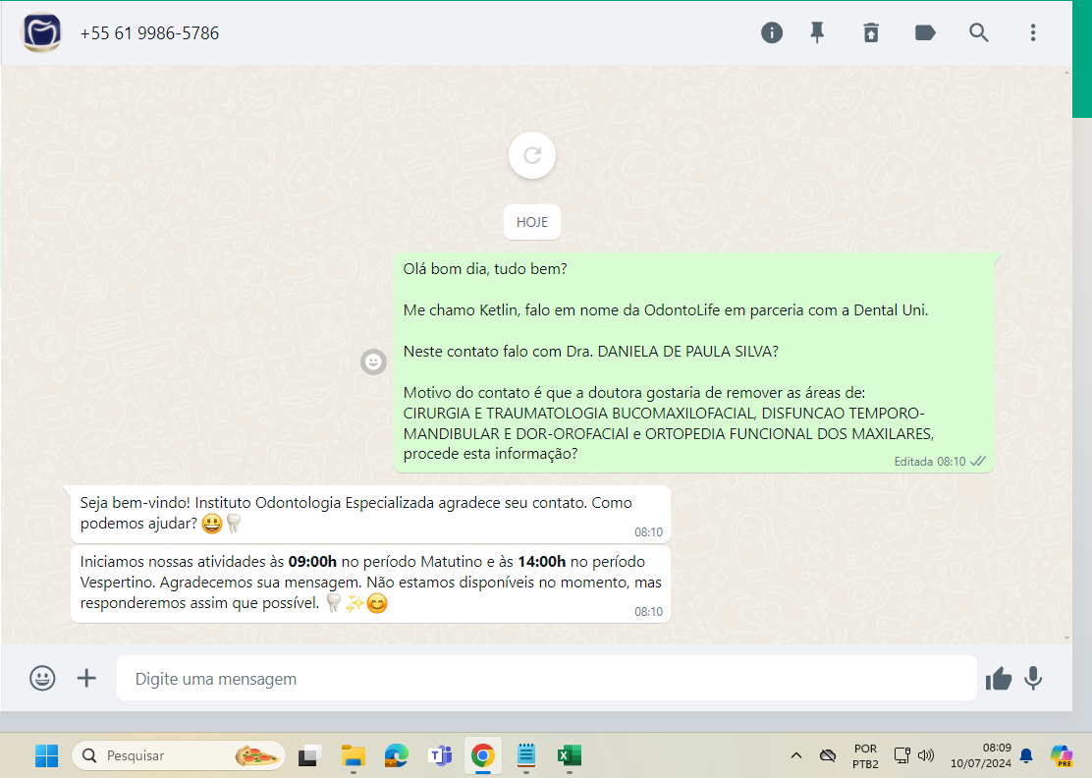The height and width of the screenshot is (778, 1092).
Task: Open the emoji picker beside the message box
Action: 42,678
